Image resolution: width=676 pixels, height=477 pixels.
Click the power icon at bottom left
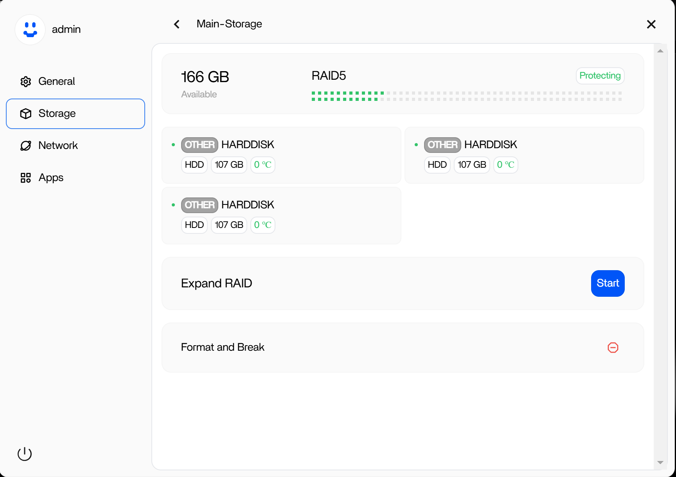click(25, 454)
